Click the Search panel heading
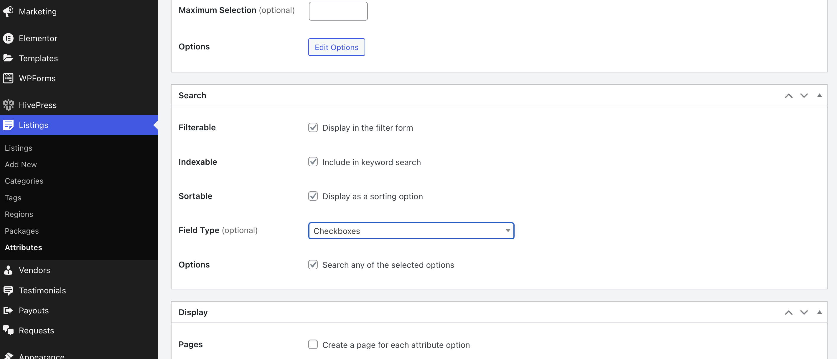 192,95
